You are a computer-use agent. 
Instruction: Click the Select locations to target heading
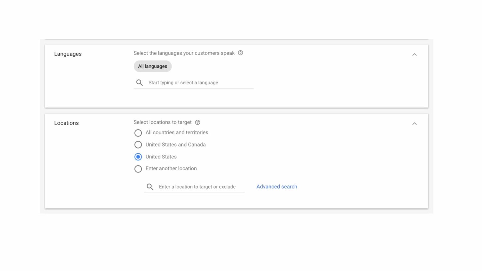point(163,122)
